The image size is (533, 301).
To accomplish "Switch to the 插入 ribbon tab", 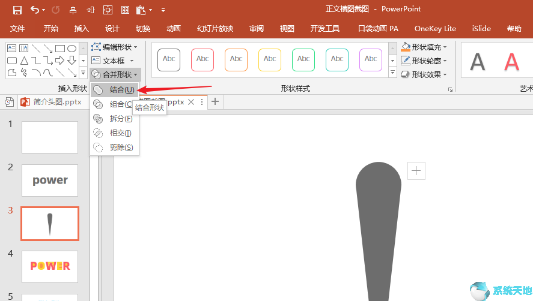I will click(x=82, y=29).
